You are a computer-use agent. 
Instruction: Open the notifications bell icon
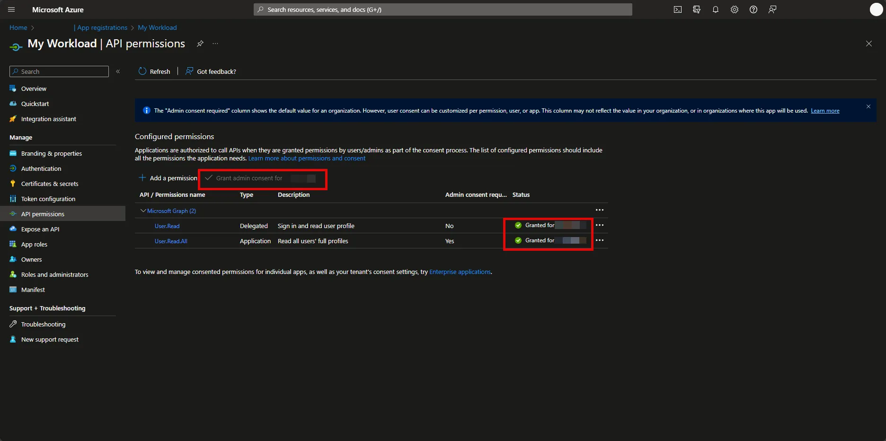(715, 9)
